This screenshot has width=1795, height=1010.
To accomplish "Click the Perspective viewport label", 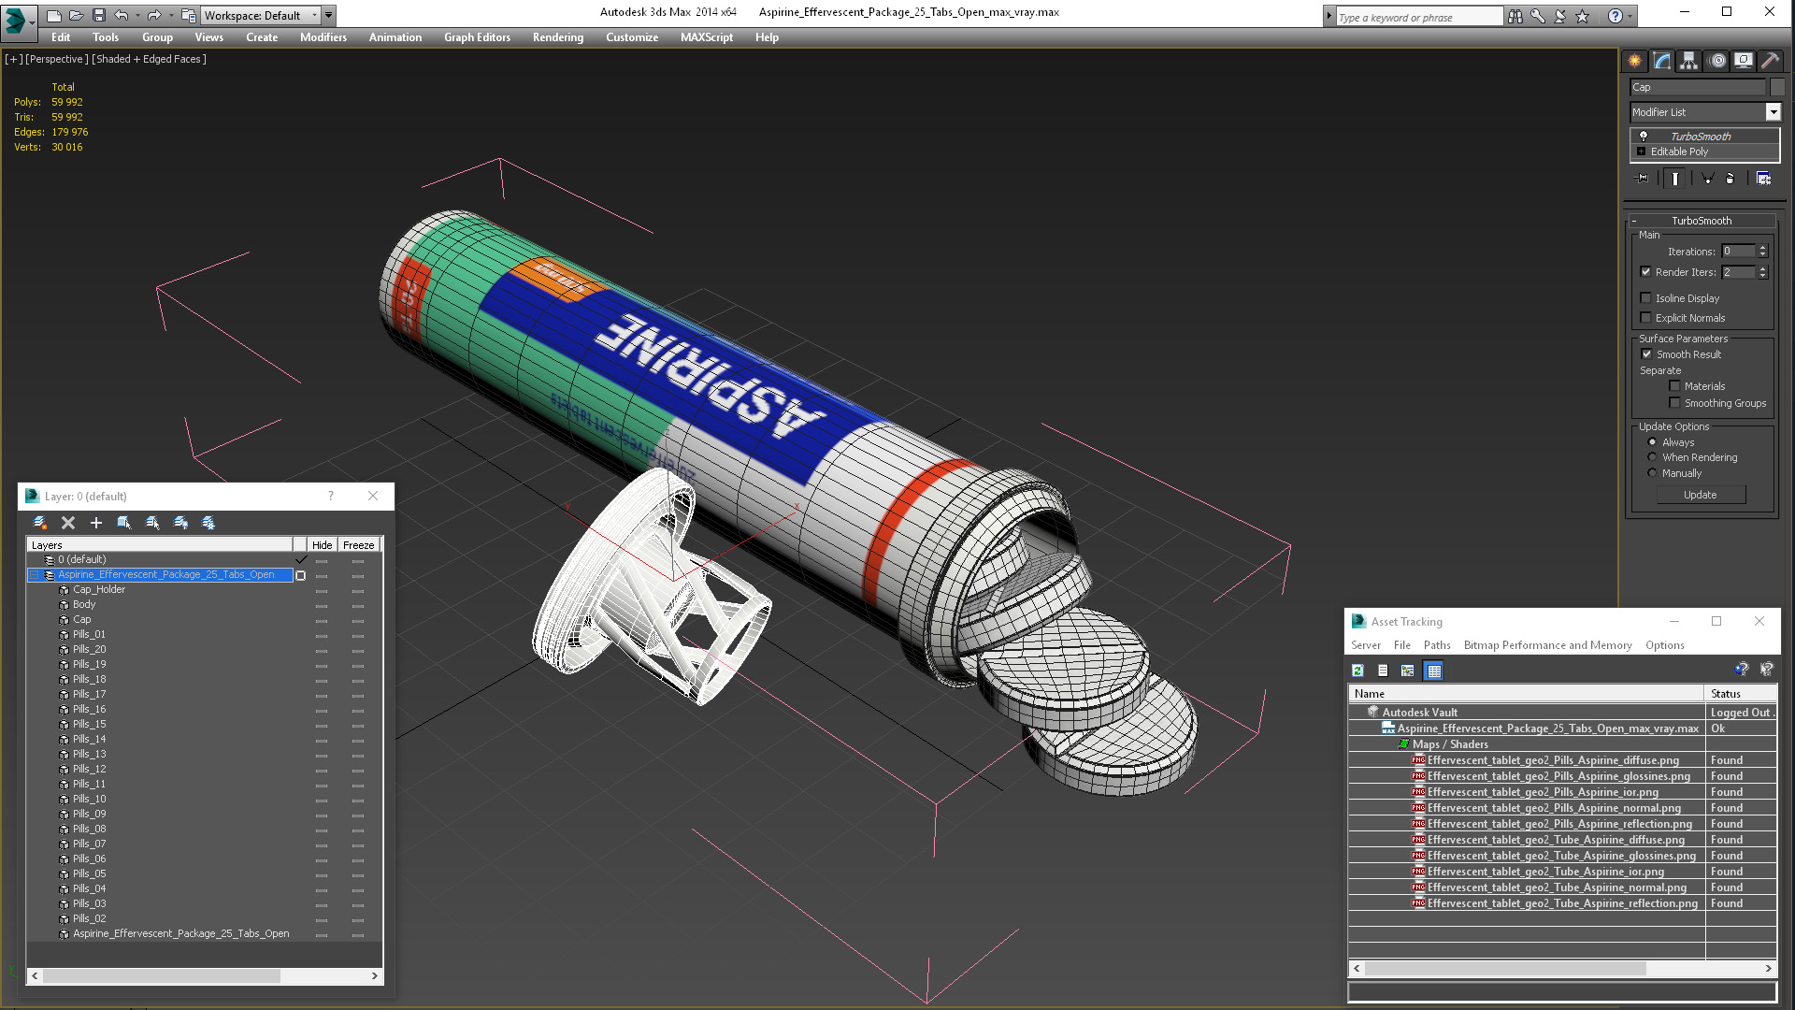I will tap(57, 59).
